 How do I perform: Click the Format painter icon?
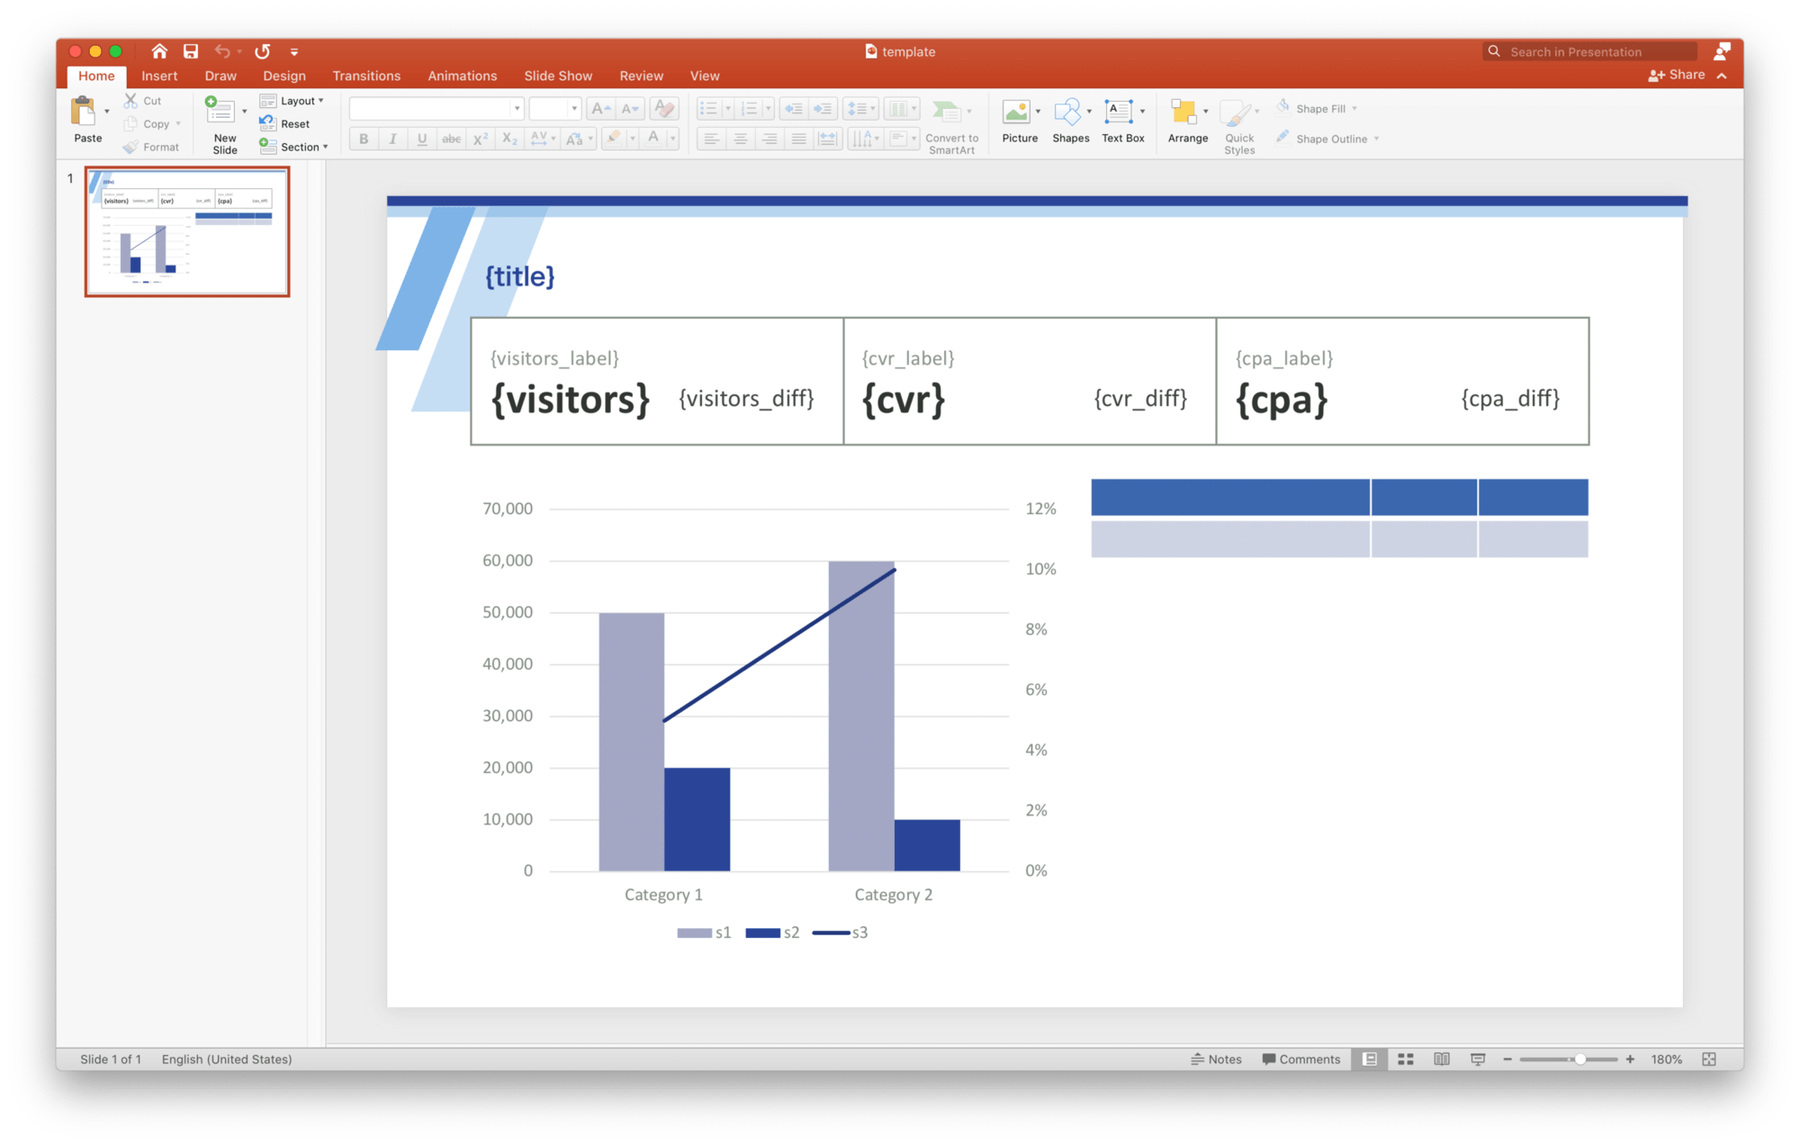(131, 147)
